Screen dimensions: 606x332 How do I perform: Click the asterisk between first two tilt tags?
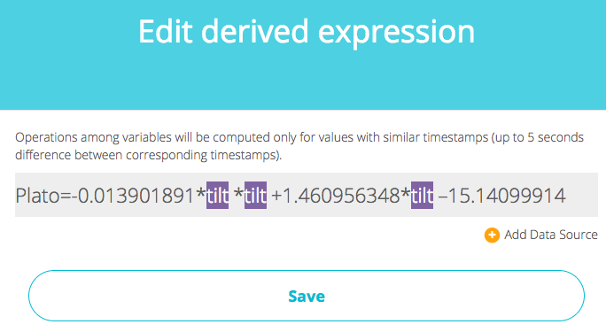[x=238, y=194]
